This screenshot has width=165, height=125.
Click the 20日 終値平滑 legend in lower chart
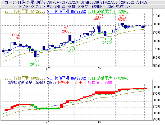point(25,78)
